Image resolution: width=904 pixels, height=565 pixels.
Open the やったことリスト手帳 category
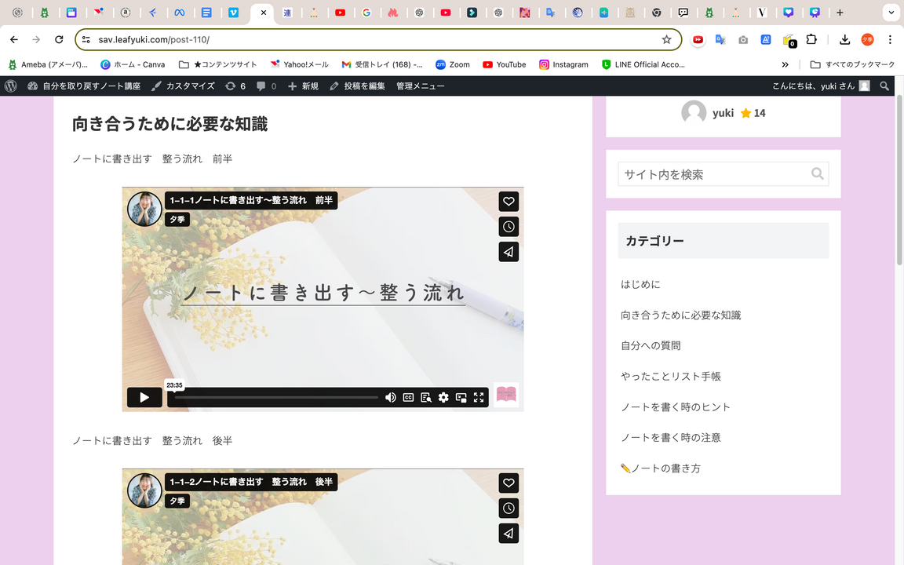(670, 377)
